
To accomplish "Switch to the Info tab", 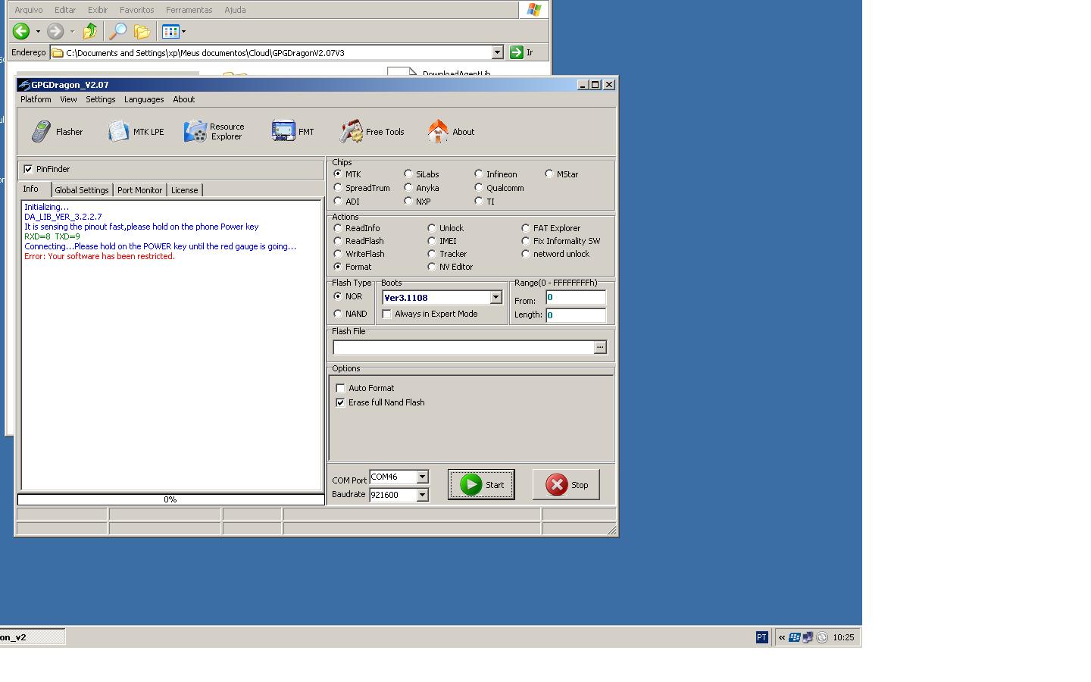I will coord(31,189).
